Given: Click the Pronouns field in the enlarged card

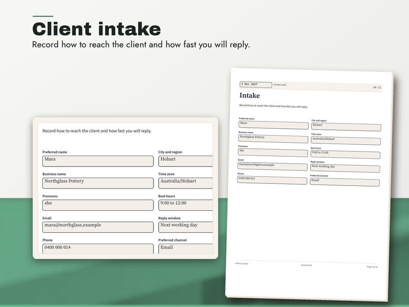Looking at the screenshot, I should 98,205.
